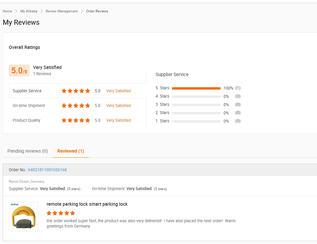Open order number 64021811001026168

[x=47, y=170]
